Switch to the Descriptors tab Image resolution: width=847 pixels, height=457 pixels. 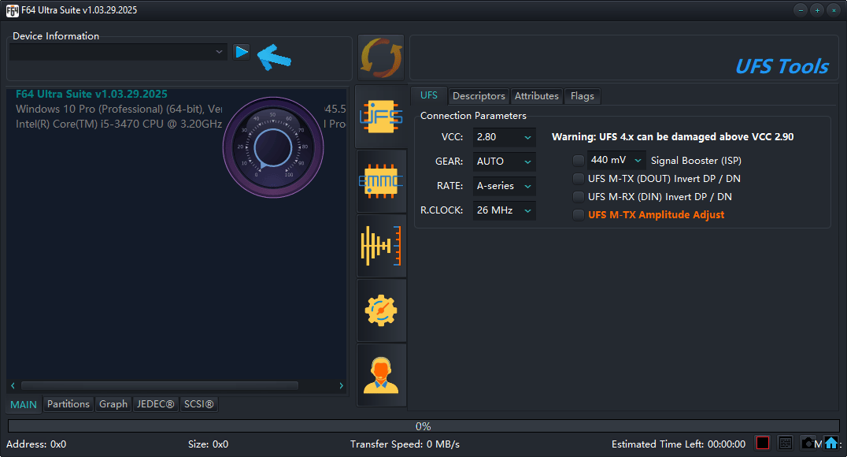[x=479, y=95]
